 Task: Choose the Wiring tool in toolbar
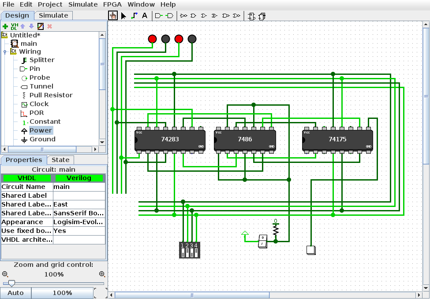point(134,16)
